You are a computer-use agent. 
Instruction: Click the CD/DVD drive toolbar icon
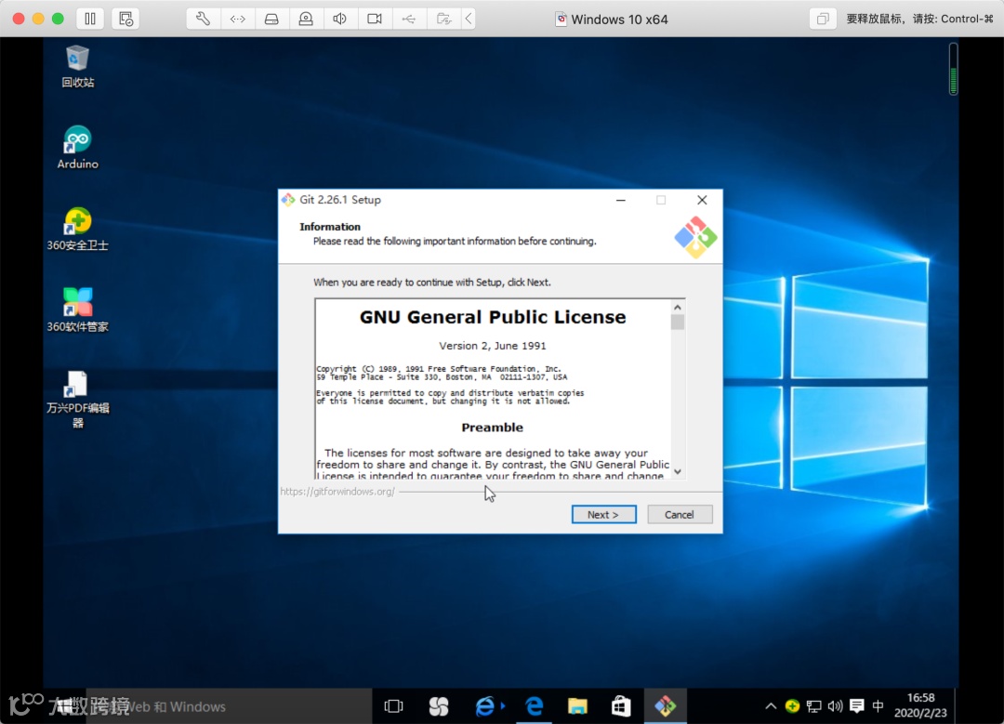306,19
